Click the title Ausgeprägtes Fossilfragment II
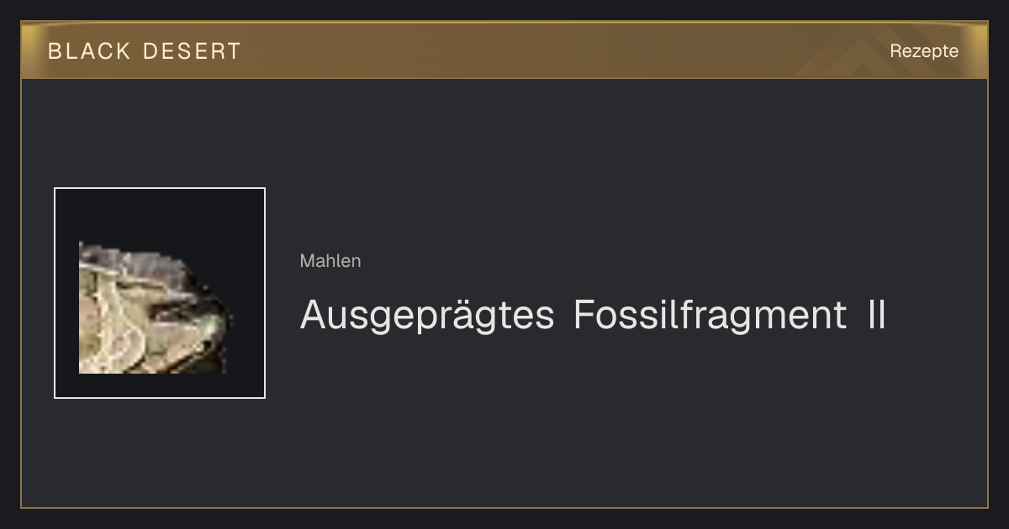 [x=593, y=317]
